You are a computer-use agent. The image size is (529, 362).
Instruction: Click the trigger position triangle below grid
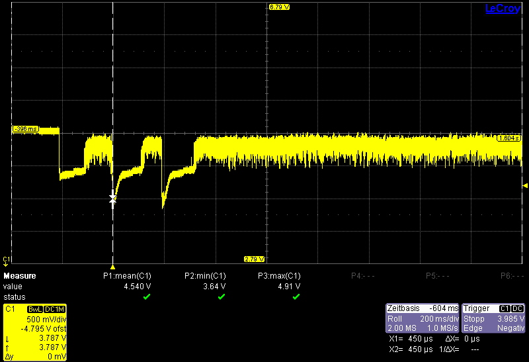(x=112, y=261)
